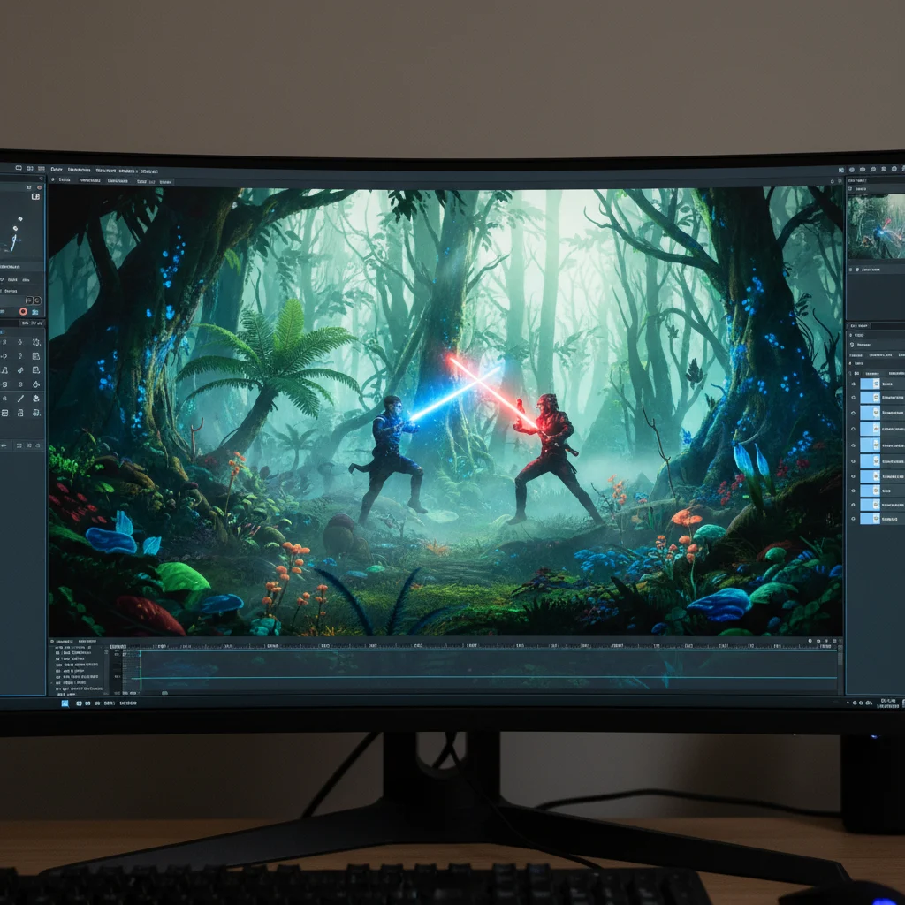Screen dimensions: 905x905
Task: Open the second menu in the top menu bar
Action: tap(79, 170)
